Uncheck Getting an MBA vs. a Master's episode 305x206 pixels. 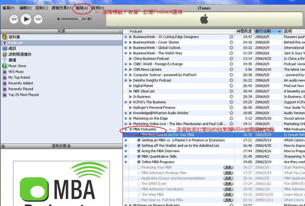pos(139,140)
